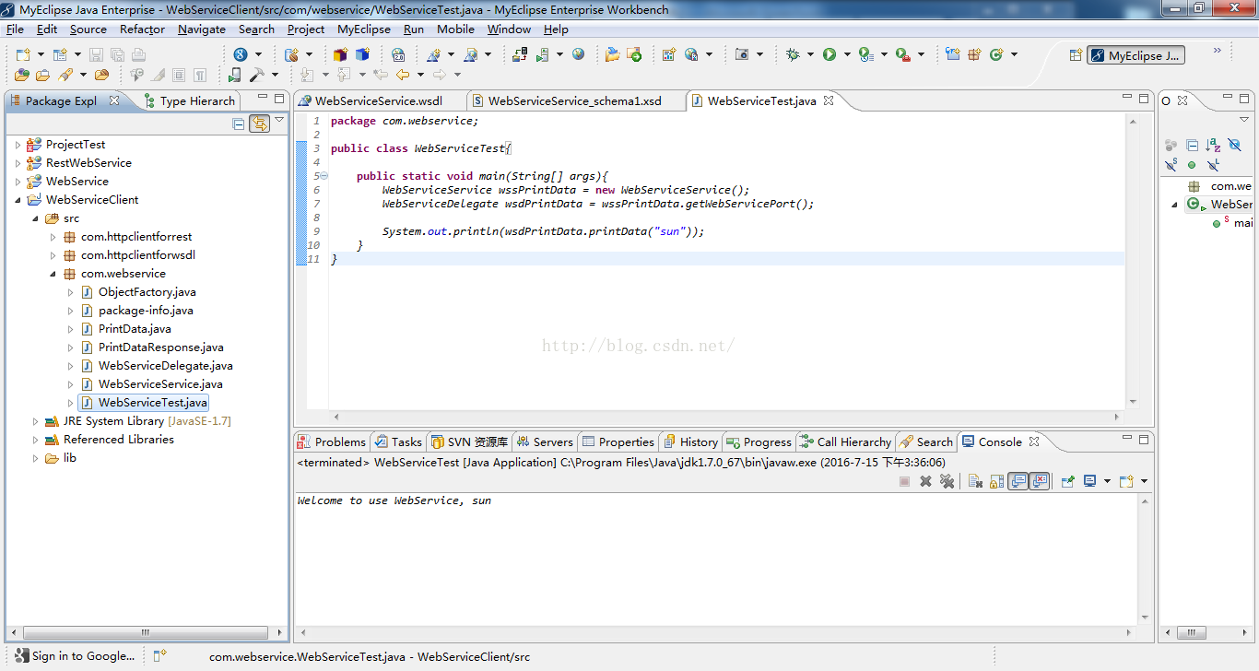Open the Refactor menu
1259x671 pixels.
tap(142, 29)
